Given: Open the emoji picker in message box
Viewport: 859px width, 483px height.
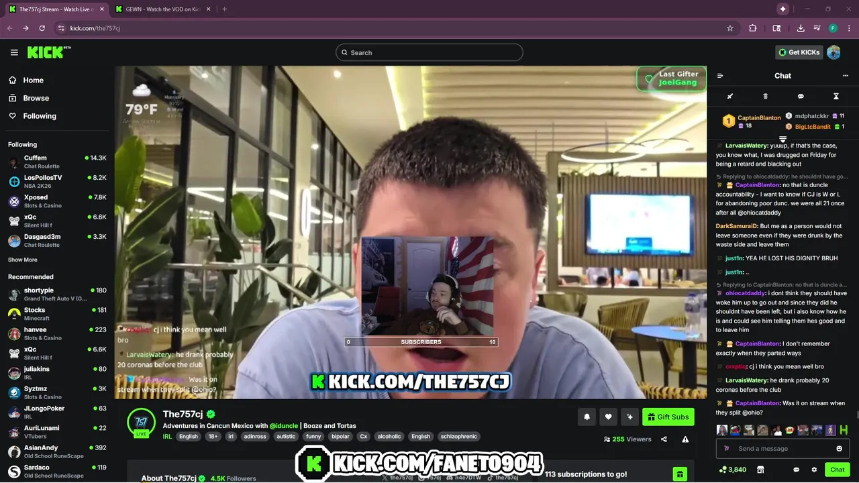Looking at the screenshot, I should coord(839,449).
